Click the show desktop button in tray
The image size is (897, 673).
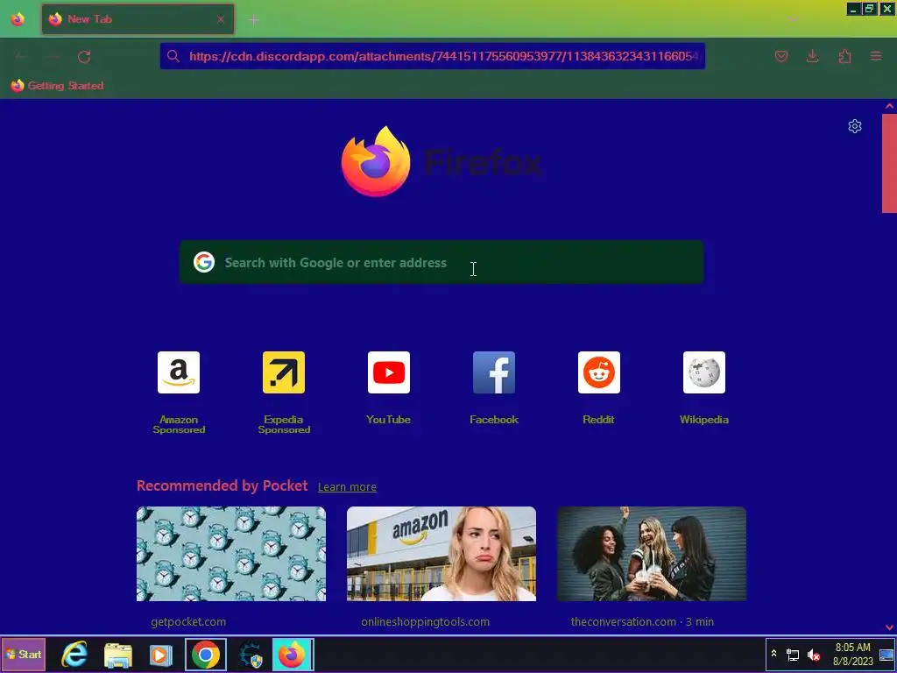(886, 654)
